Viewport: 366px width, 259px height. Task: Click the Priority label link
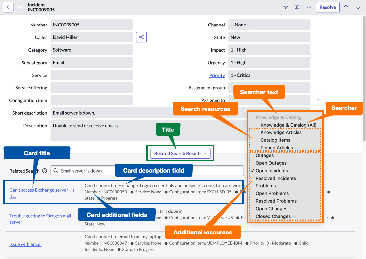pos(217,75)
